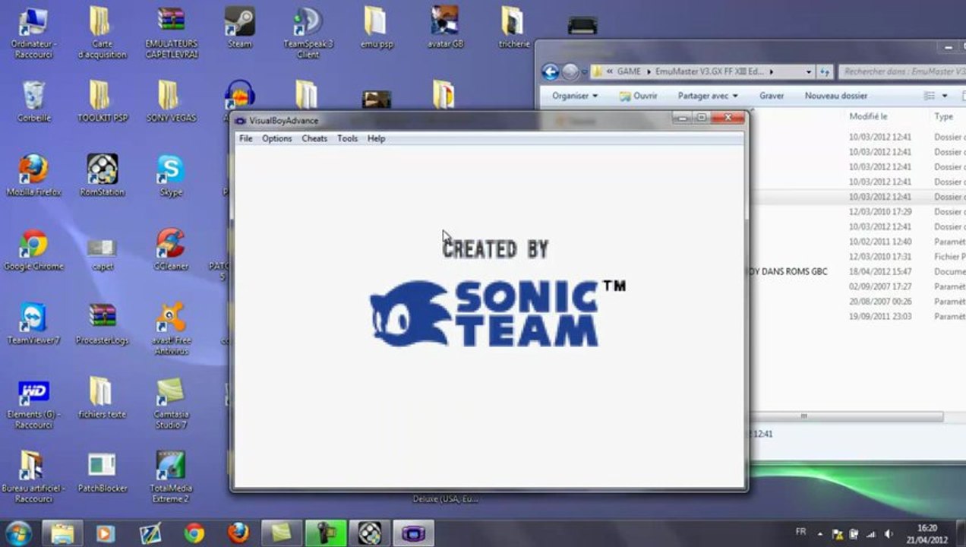
Task: Click Nouveau dossier in Explorer
Action: (835, 96)
